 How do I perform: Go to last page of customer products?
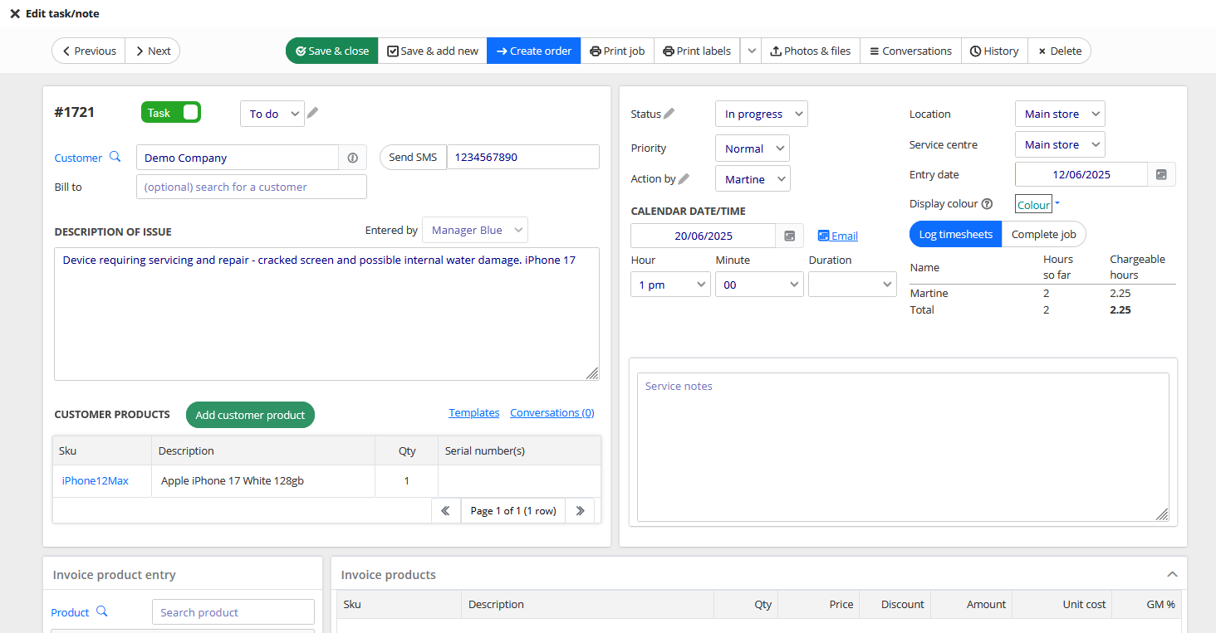pos(580,510)
